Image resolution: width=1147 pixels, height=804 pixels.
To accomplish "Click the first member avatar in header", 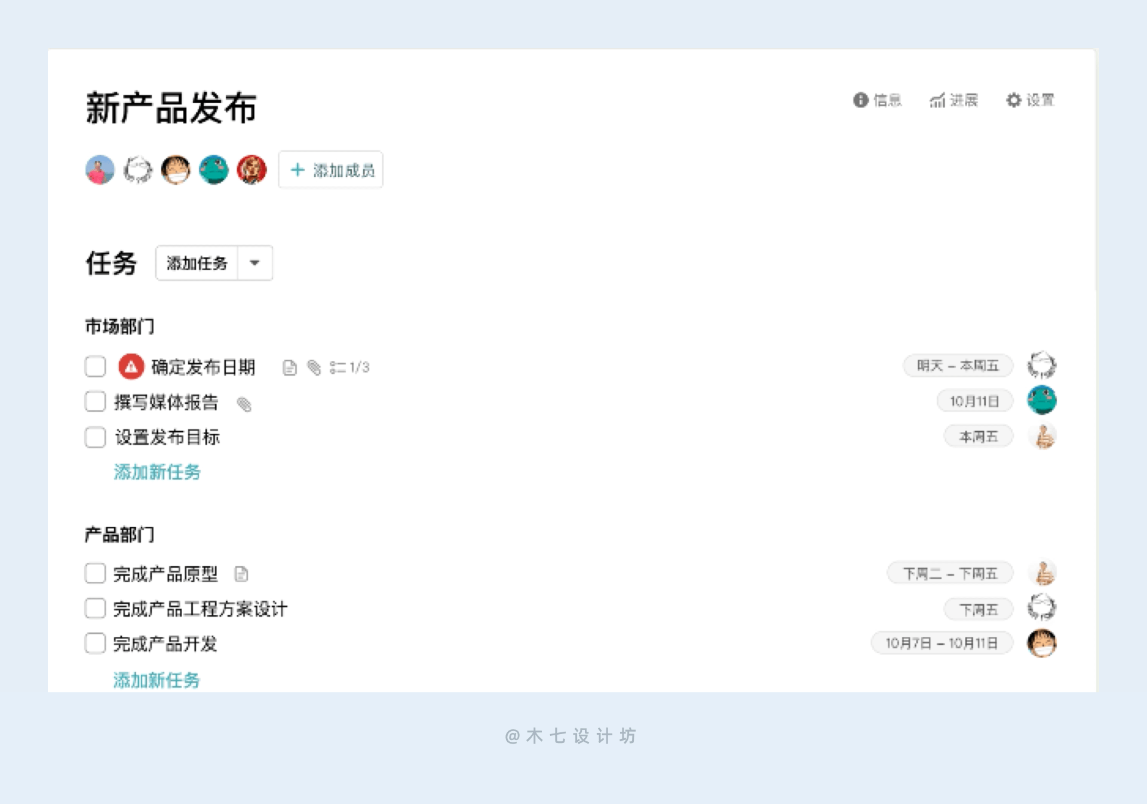I will coord(100,170).
